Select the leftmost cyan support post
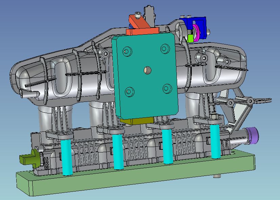This screenshot has height=200, width=280. (67, 157)
